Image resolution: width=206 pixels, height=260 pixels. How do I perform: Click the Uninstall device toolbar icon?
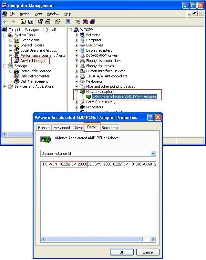click(x=85, y=22)
